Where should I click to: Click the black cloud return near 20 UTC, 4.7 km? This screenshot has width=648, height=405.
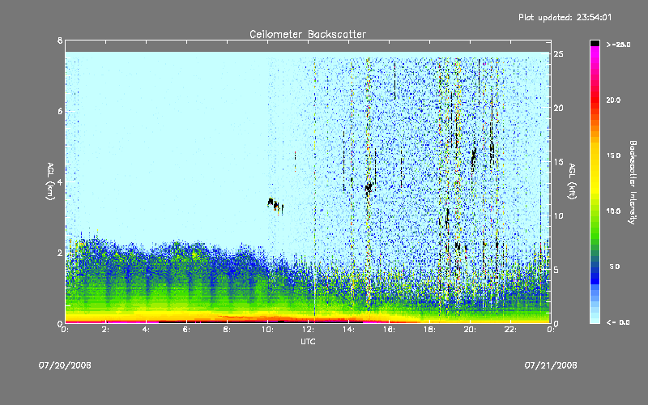[474, 156]
